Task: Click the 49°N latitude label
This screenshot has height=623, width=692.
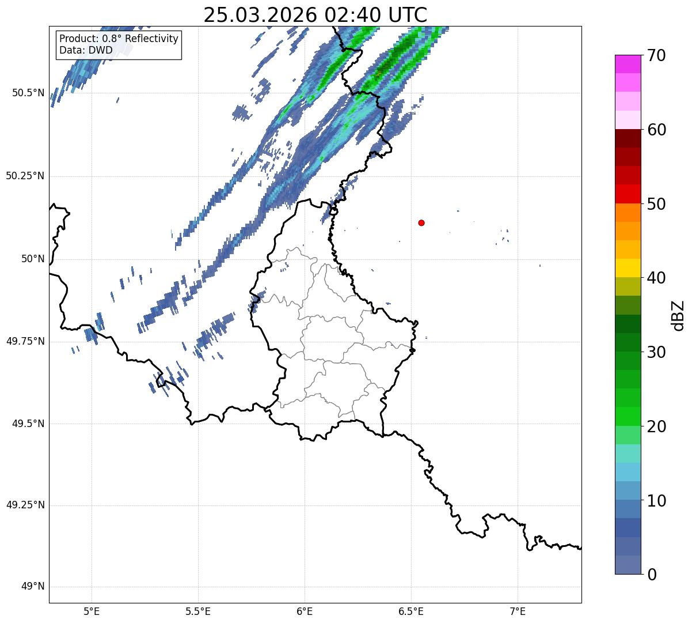Action: (33, 587)
